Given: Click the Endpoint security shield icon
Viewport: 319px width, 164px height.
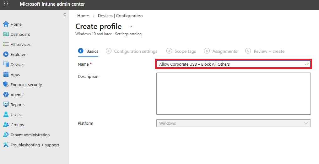Looking at the screenshot, I should (6, 85).
